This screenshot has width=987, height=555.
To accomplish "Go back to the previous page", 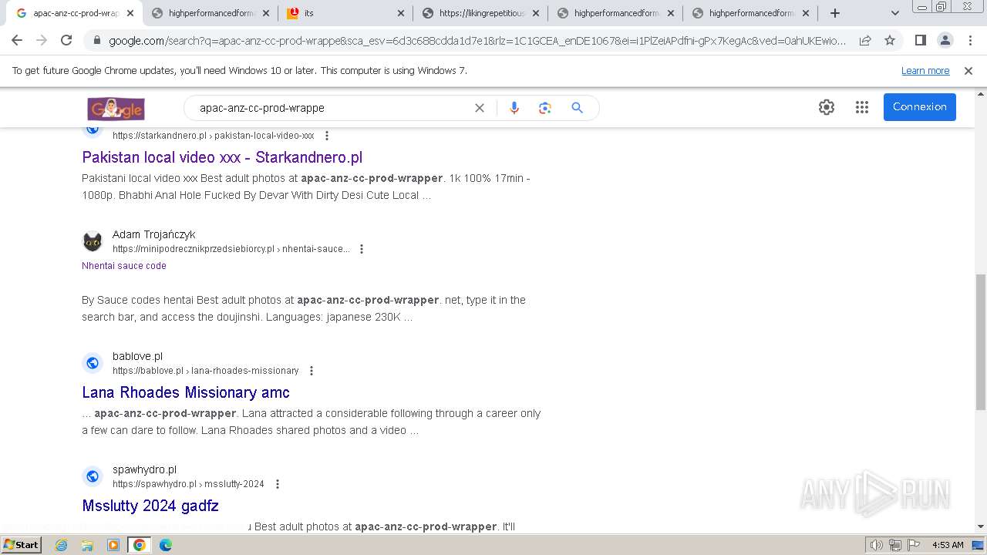I will coord(17,40).
